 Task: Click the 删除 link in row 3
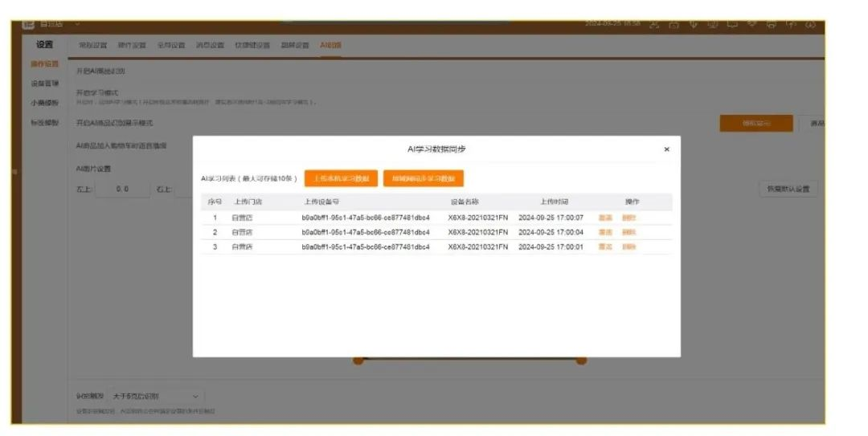point(628,247)
